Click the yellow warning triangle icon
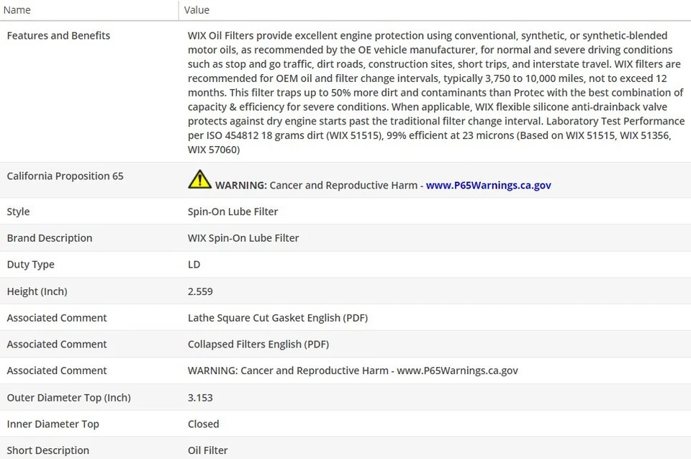The height and width of the screenshot is (459, 691). click(x=199, y=179)
